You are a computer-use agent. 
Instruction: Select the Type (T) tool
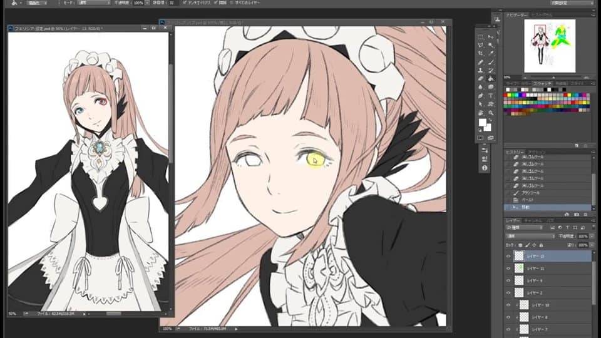pos(491,96)
